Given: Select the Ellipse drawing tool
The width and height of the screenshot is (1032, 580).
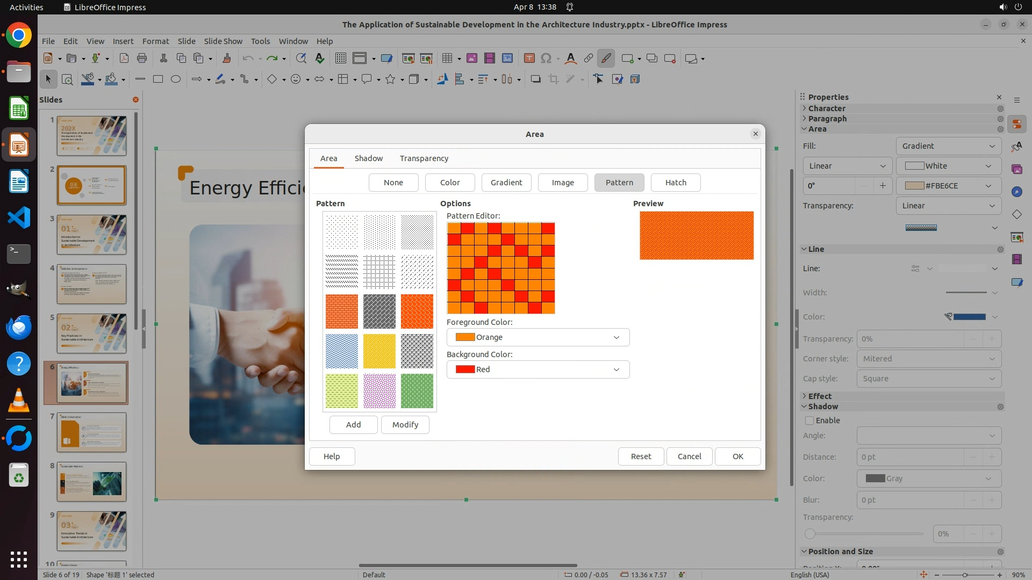Looking at the screenshot, I should (176, 79).
